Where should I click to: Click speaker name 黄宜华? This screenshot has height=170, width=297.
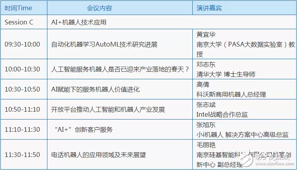[206, 35]
